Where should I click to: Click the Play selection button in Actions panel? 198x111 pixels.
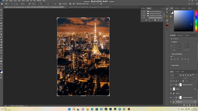152,20
